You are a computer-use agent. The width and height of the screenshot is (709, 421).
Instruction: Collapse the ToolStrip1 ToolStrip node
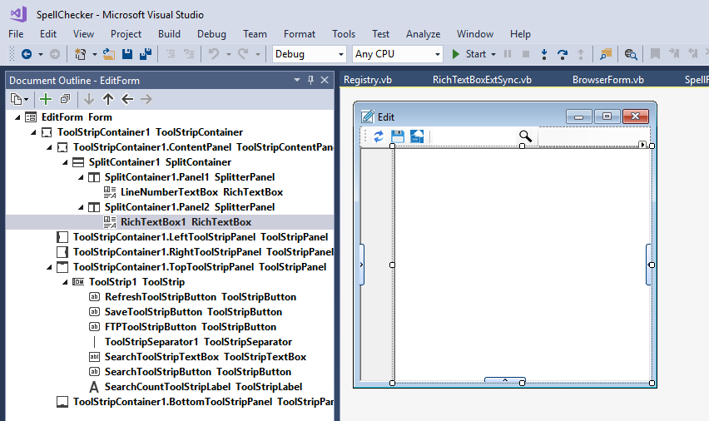coord(65,282)
